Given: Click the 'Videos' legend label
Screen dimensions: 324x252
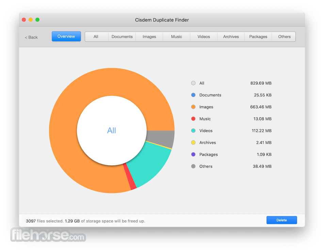Looking at the screenshot, I should click(x=206, y=131).
